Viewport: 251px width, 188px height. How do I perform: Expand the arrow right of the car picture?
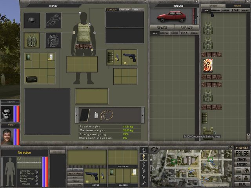[x=198, y=16]
